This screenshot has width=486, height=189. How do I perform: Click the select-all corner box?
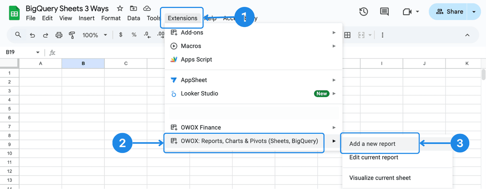pyautogui.click(x=9, y=63)
